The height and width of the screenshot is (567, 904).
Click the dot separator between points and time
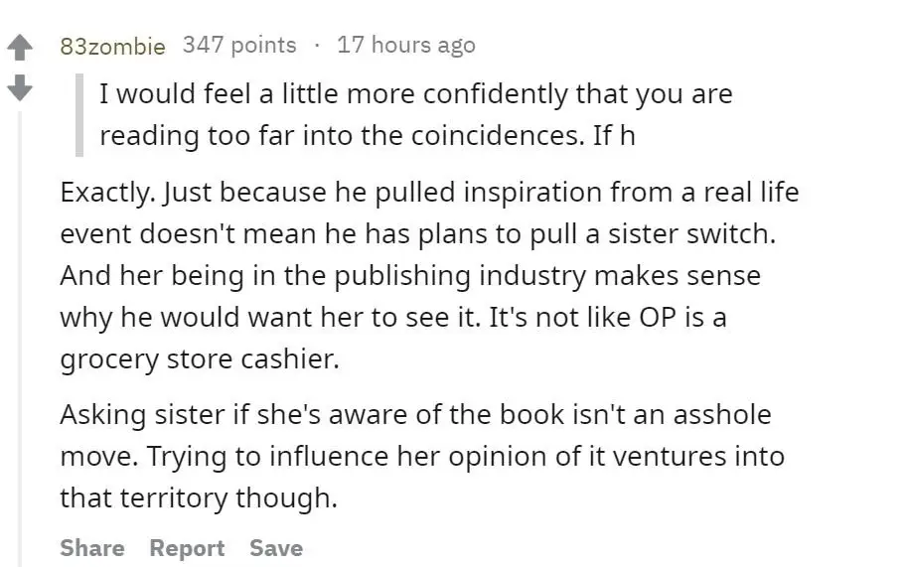[x=317, y=45]
